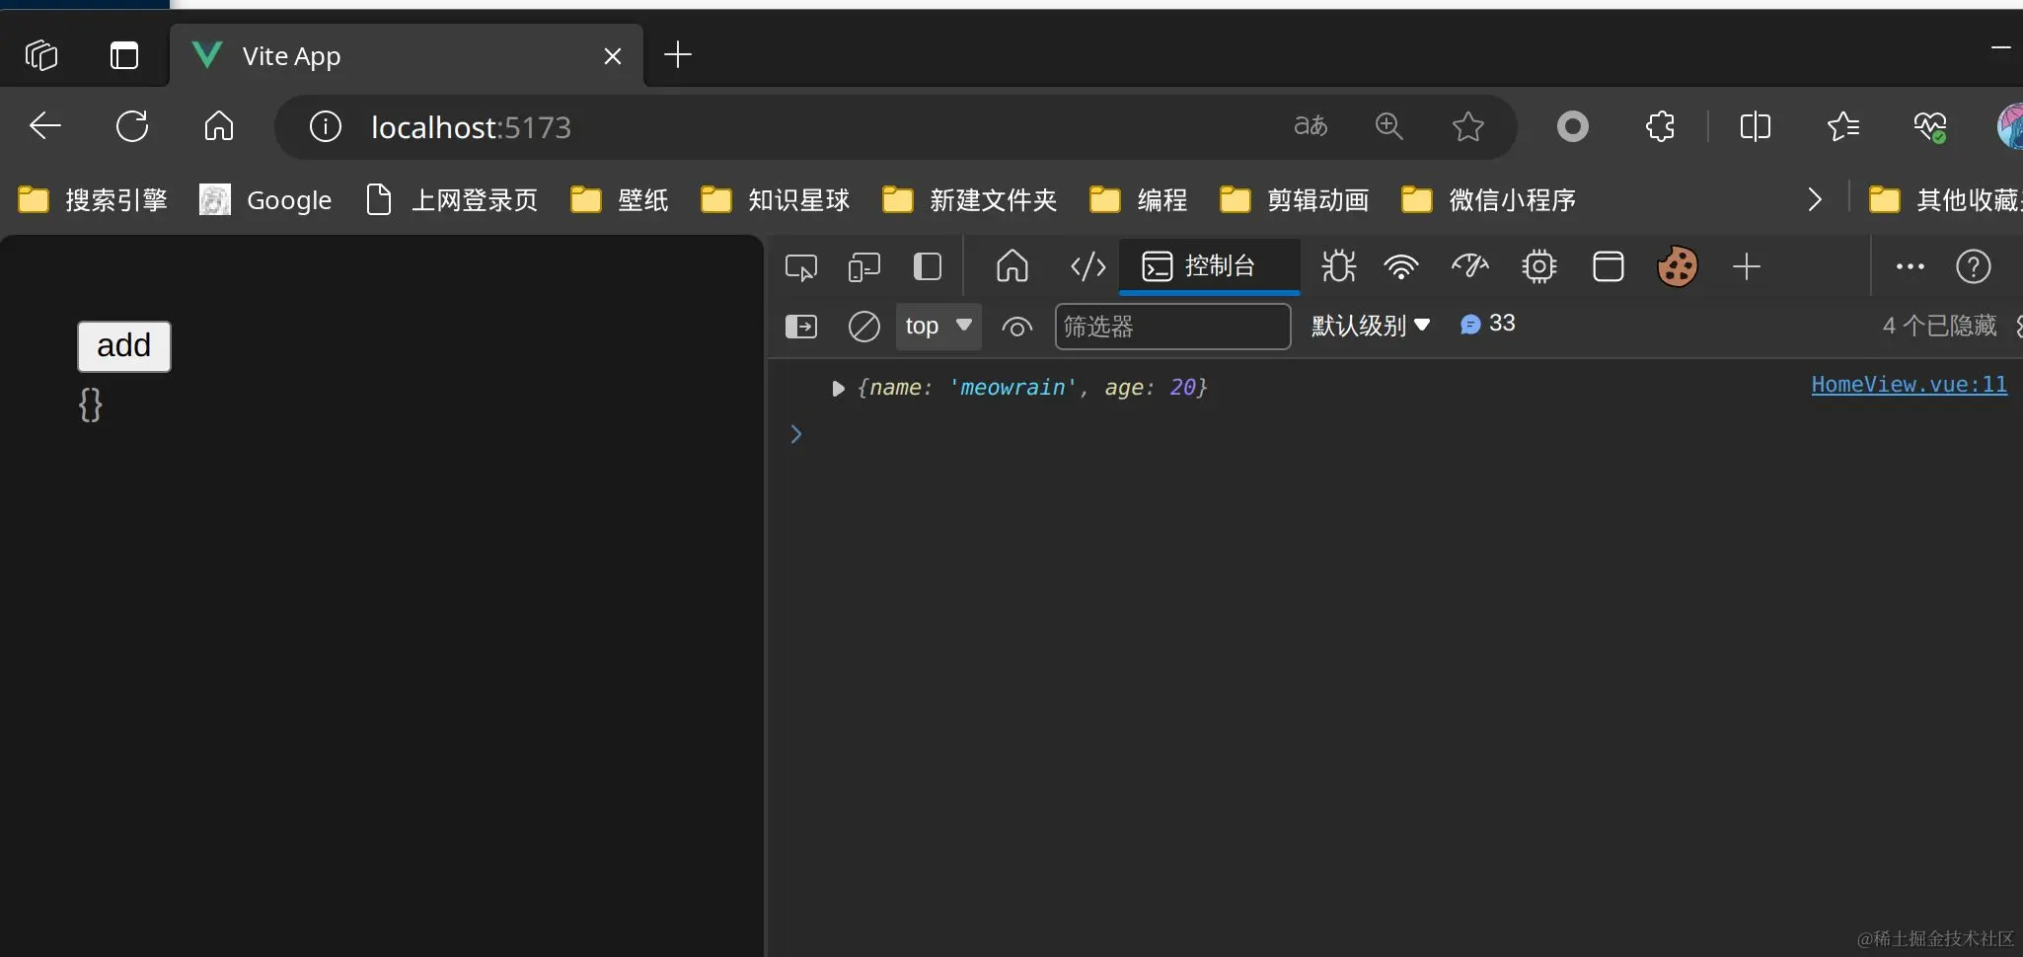This screenshot has width=2023, height=957.
Task: Open the 剪辑动画 bookmarks folder
Action: click(x=1295, y=199)
